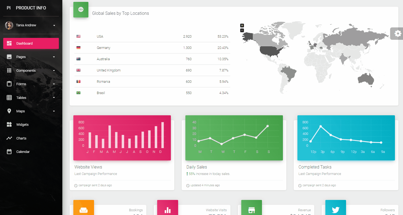
Task: Click the Components grid icon in sidebar
Action: click(x=9, y=70)
